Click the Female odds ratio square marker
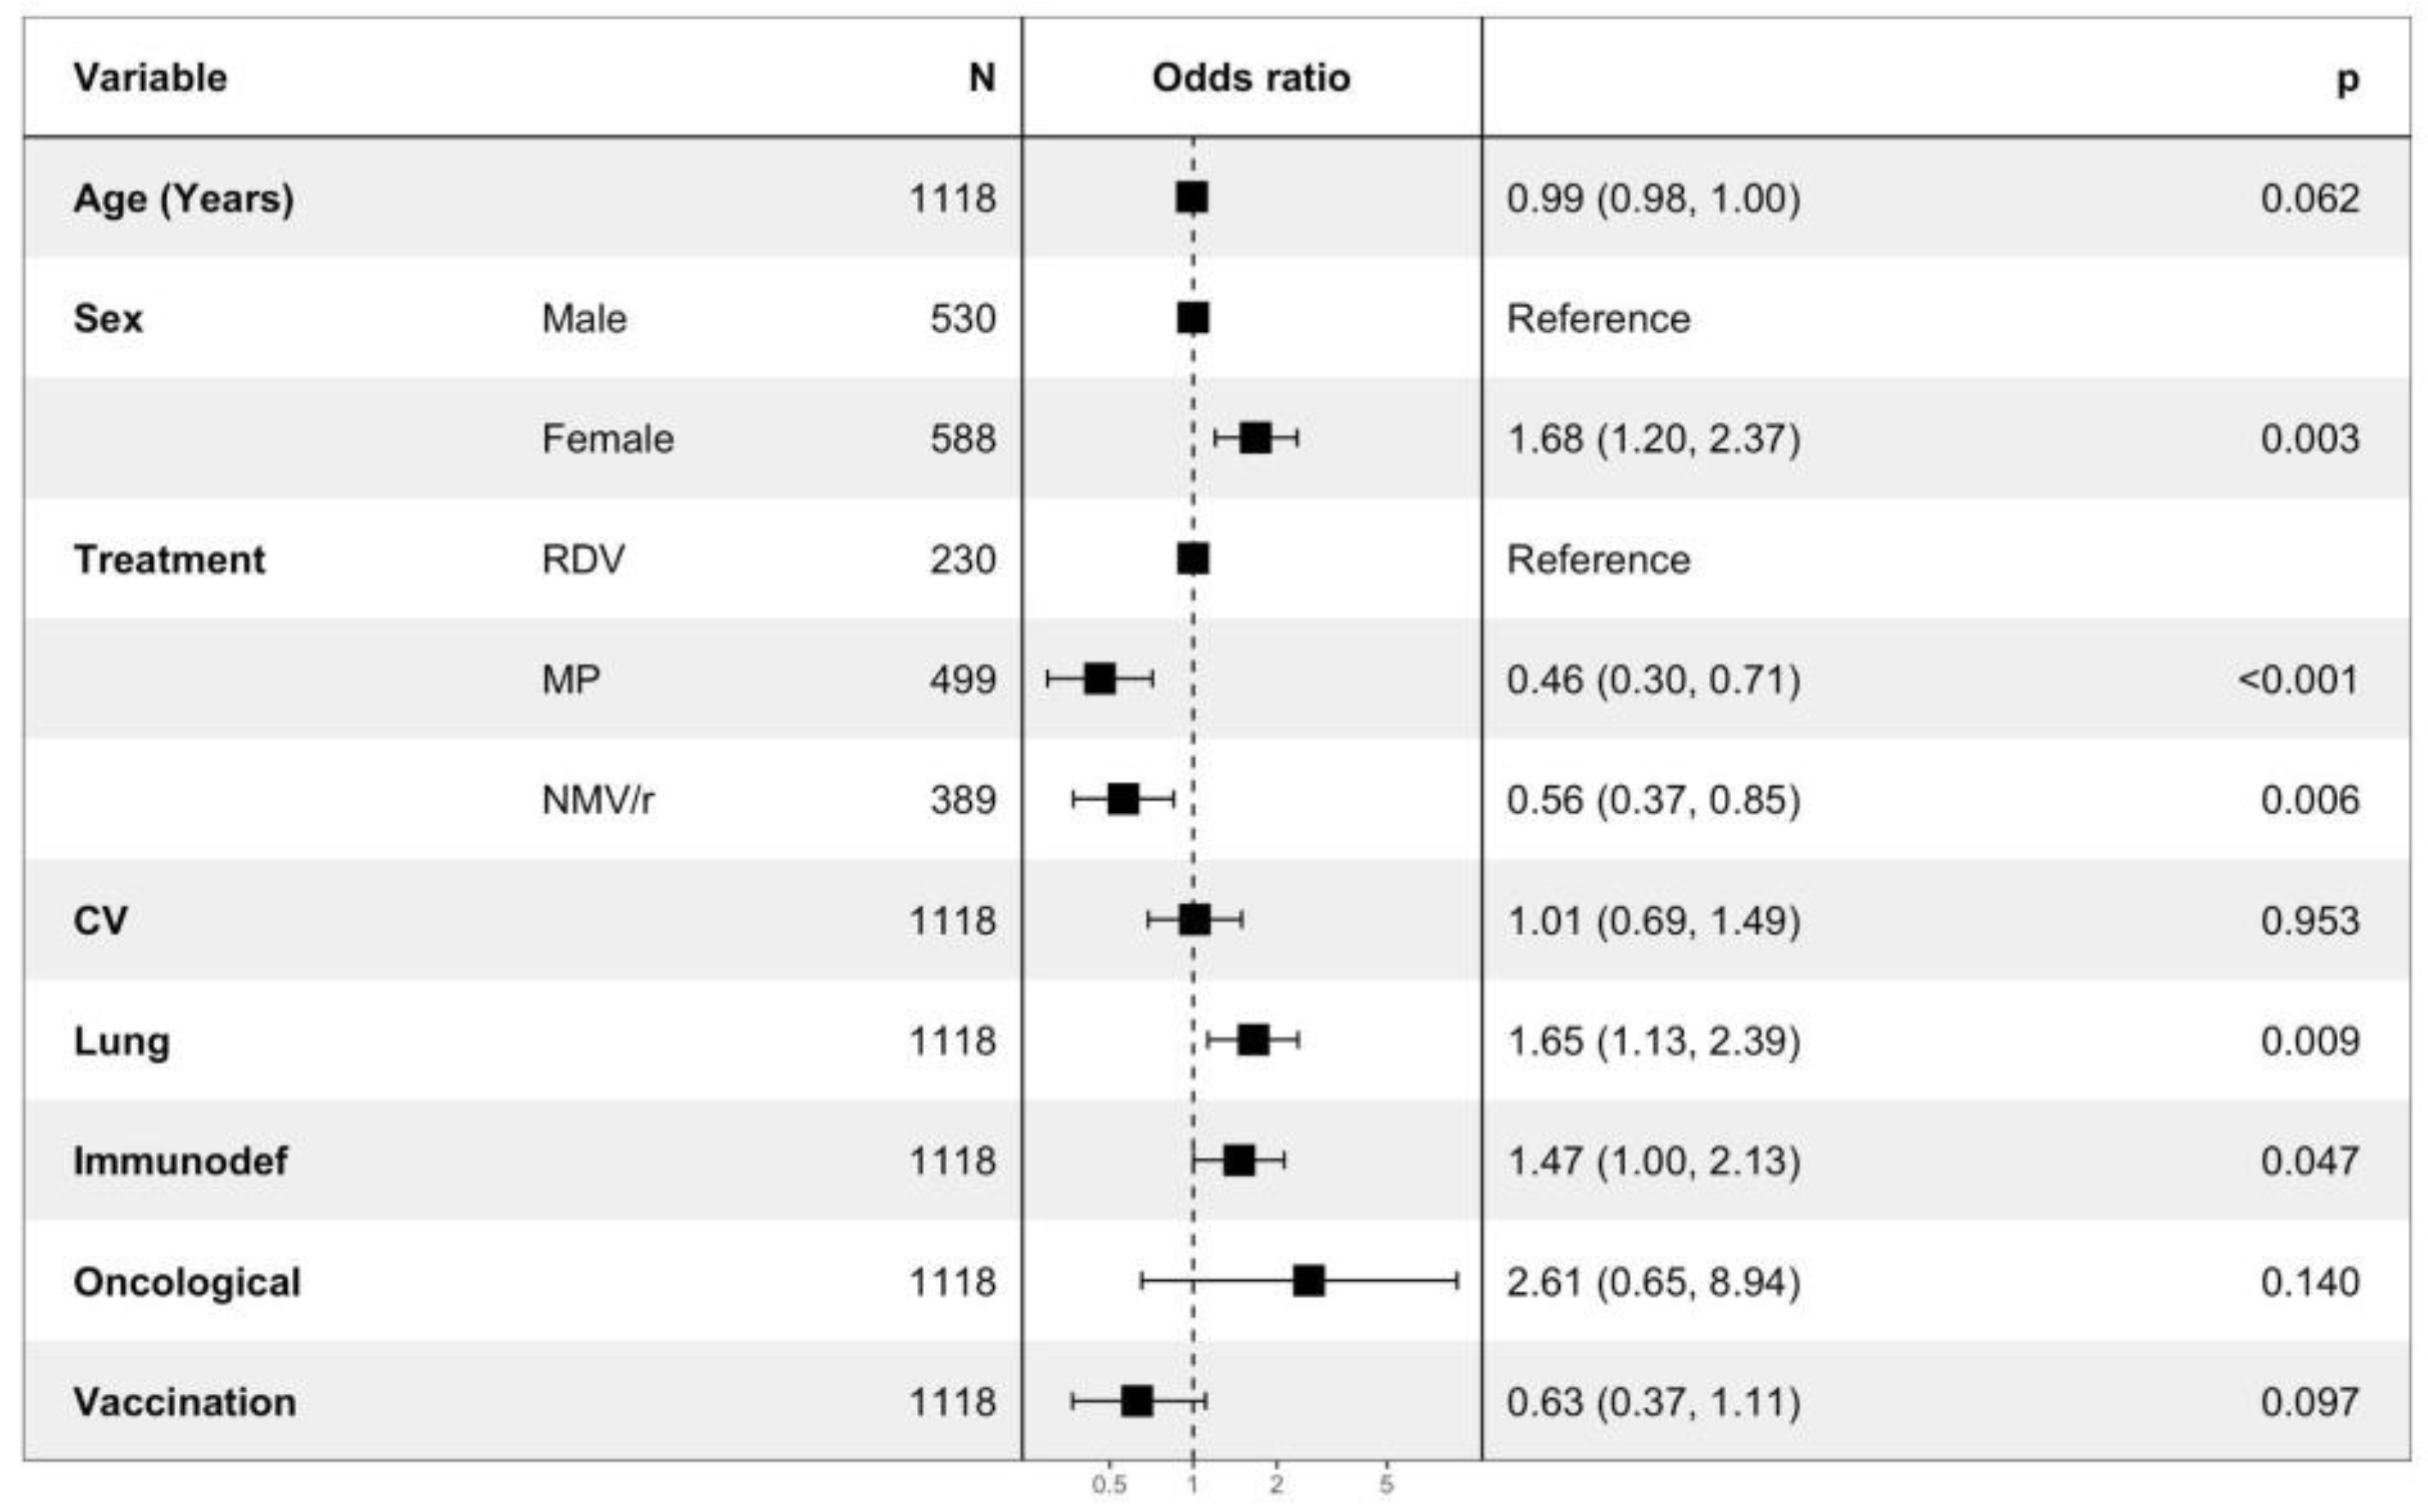Image resolution: width=2428 pixels, height=1512 pixels. point(1255,438)
